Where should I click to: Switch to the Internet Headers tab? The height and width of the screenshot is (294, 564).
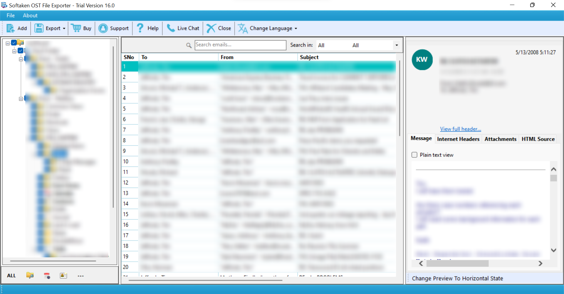(x=458, y=139)
